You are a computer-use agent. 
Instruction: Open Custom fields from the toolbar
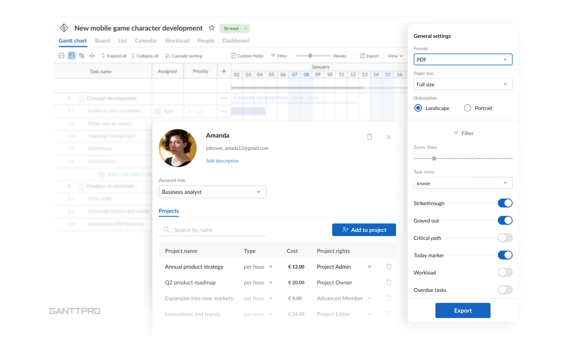coord(247,55)
